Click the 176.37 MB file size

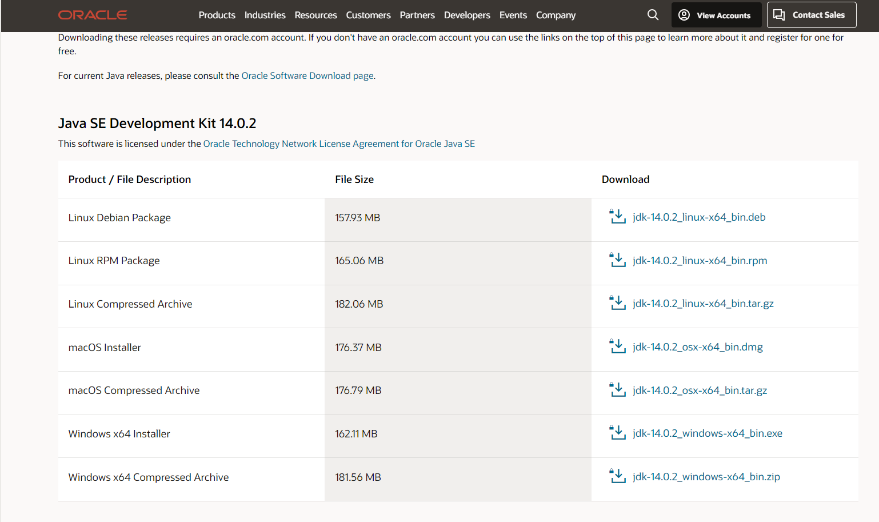358,348
